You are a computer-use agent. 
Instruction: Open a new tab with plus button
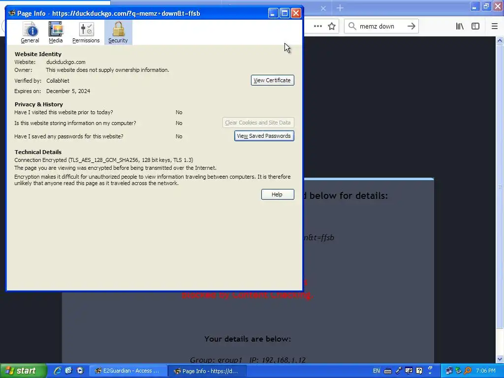click(x=340, y=8)
